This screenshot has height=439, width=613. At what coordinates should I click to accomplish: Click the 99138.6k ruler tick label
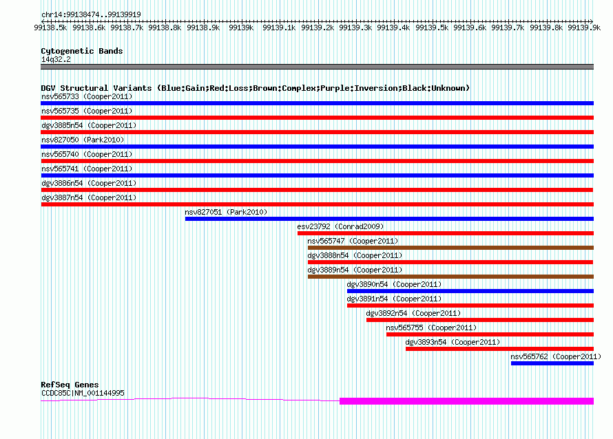pos(89,28)
